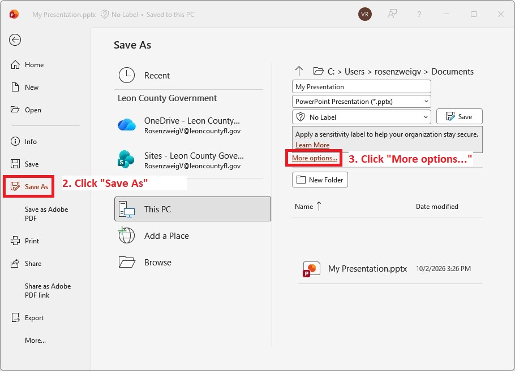The height and width of the screenshot is (371, 515).
Task: Click the folder icon beside the C: path
Action: pos(318,71)
